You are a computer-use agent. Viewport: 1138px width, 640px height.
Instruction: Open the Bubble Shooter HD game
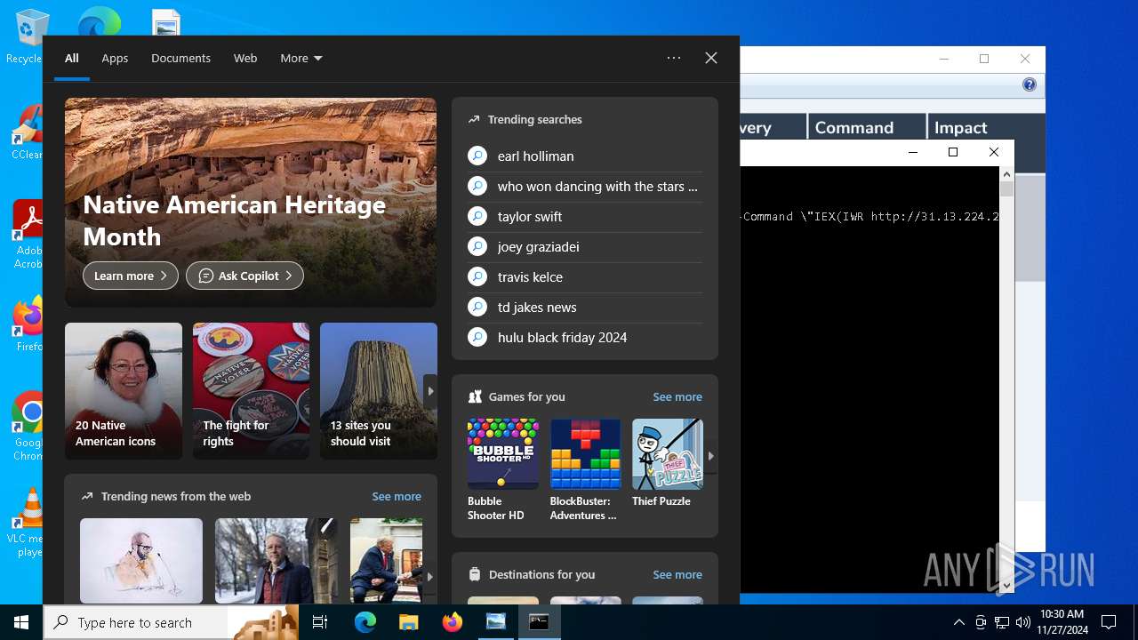tap(502, 470)
